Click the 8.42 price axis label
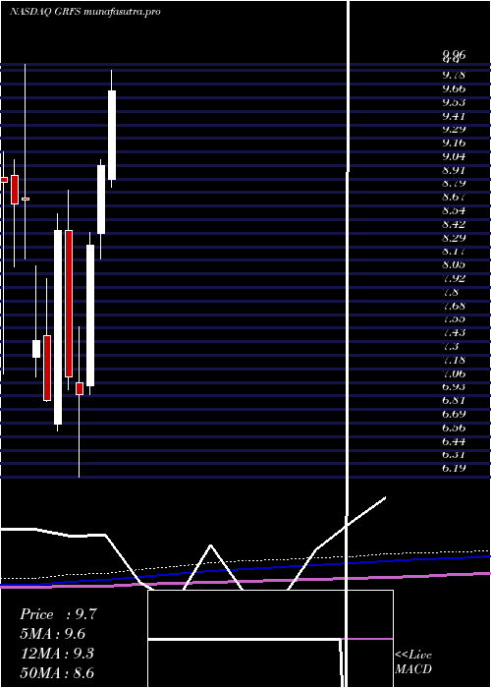 coord(454,224)
